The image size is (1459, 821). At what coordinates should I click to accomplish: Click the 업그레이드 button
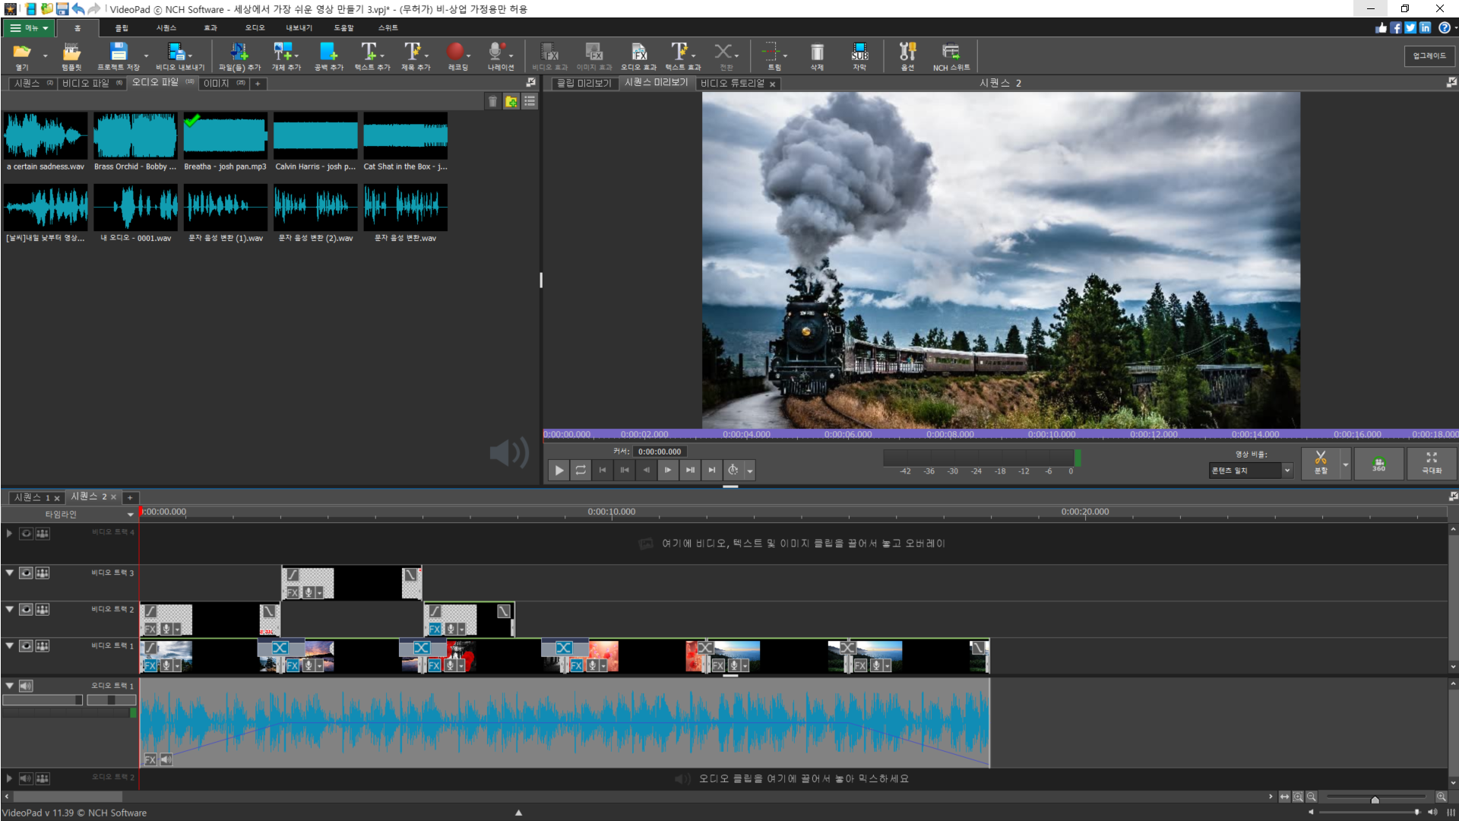coord(1429,55)
